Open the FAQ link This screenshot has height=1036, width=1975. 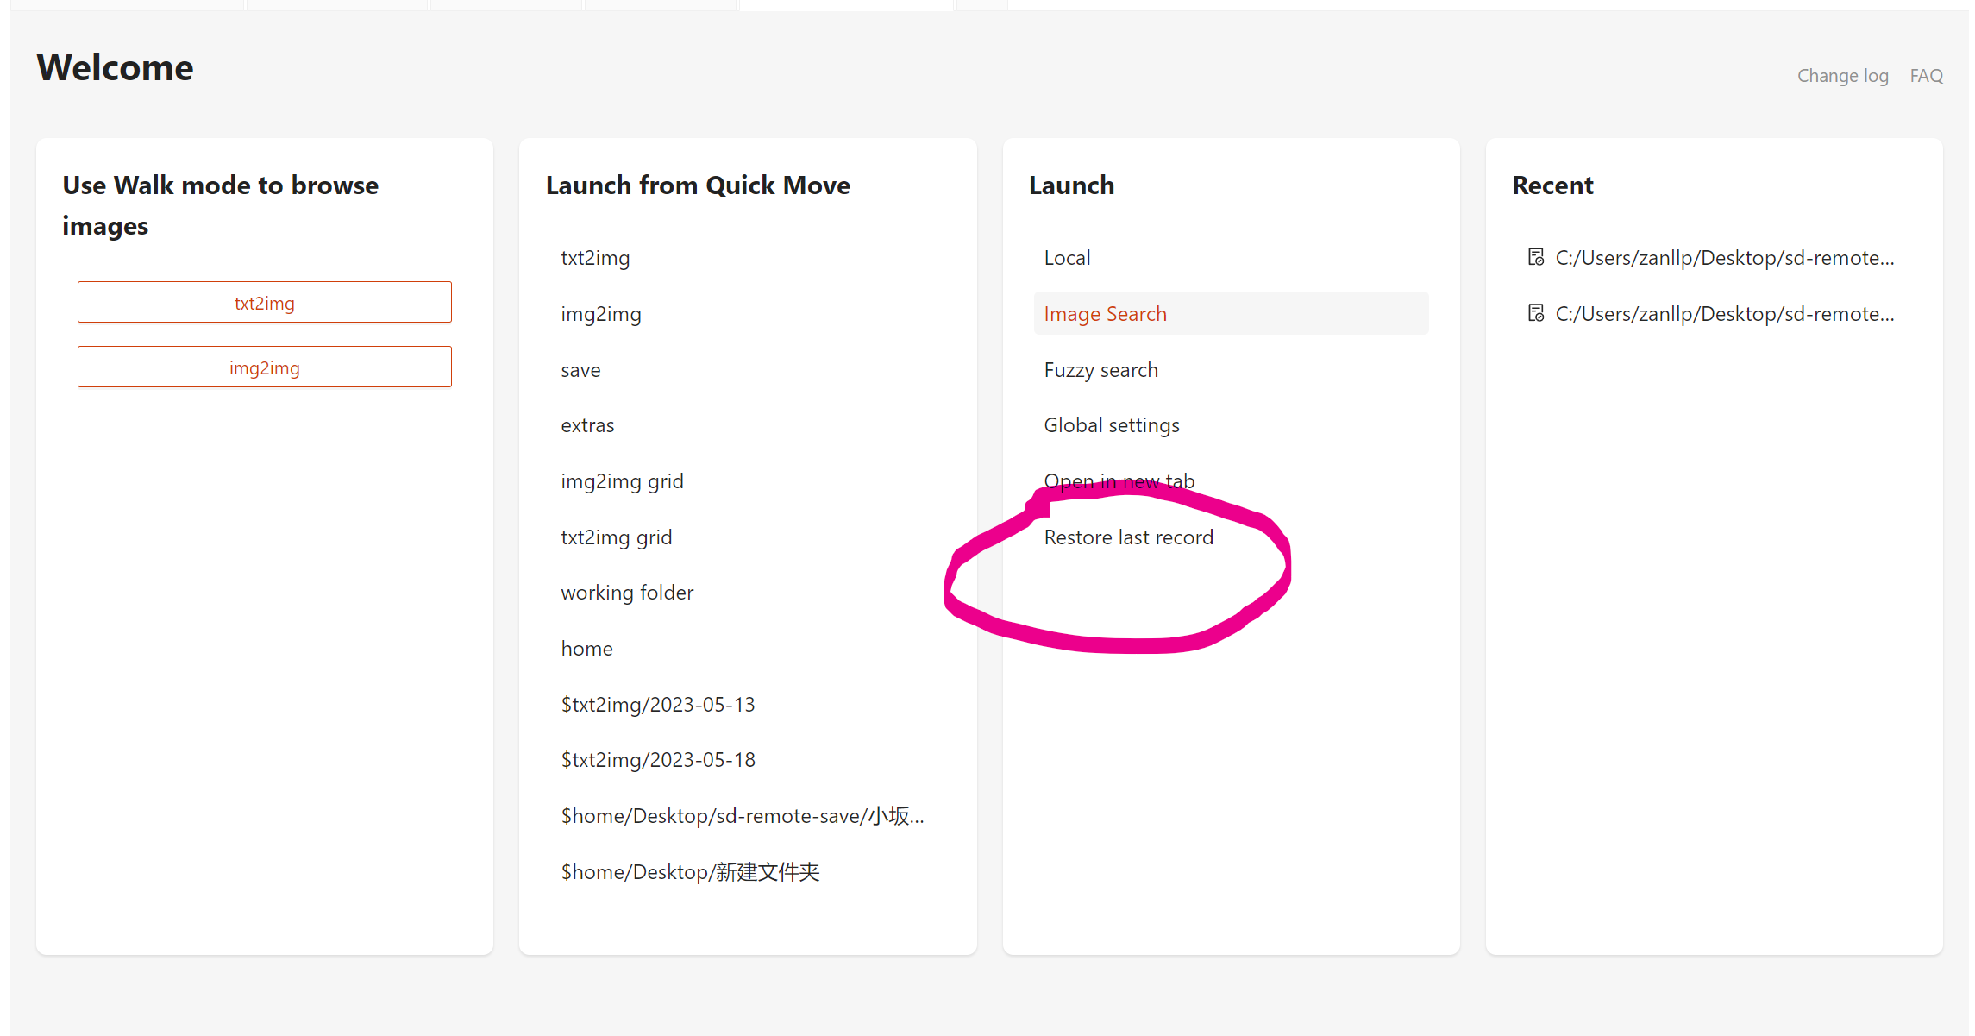pos(1926,76)
